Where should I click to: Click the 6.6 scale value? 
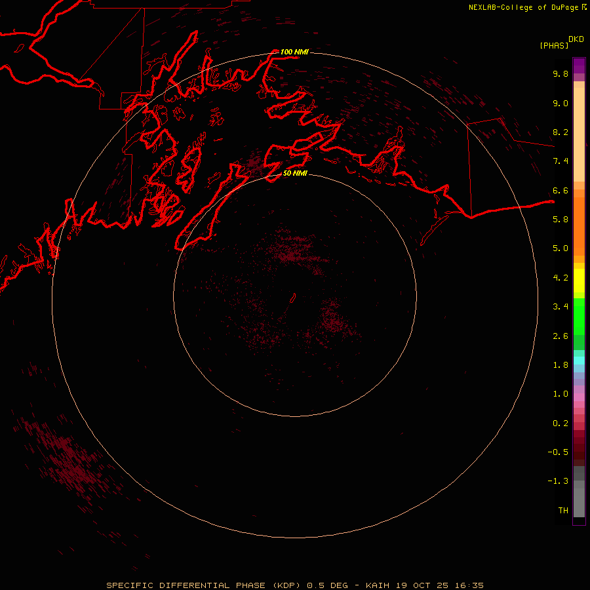point(560,190)
